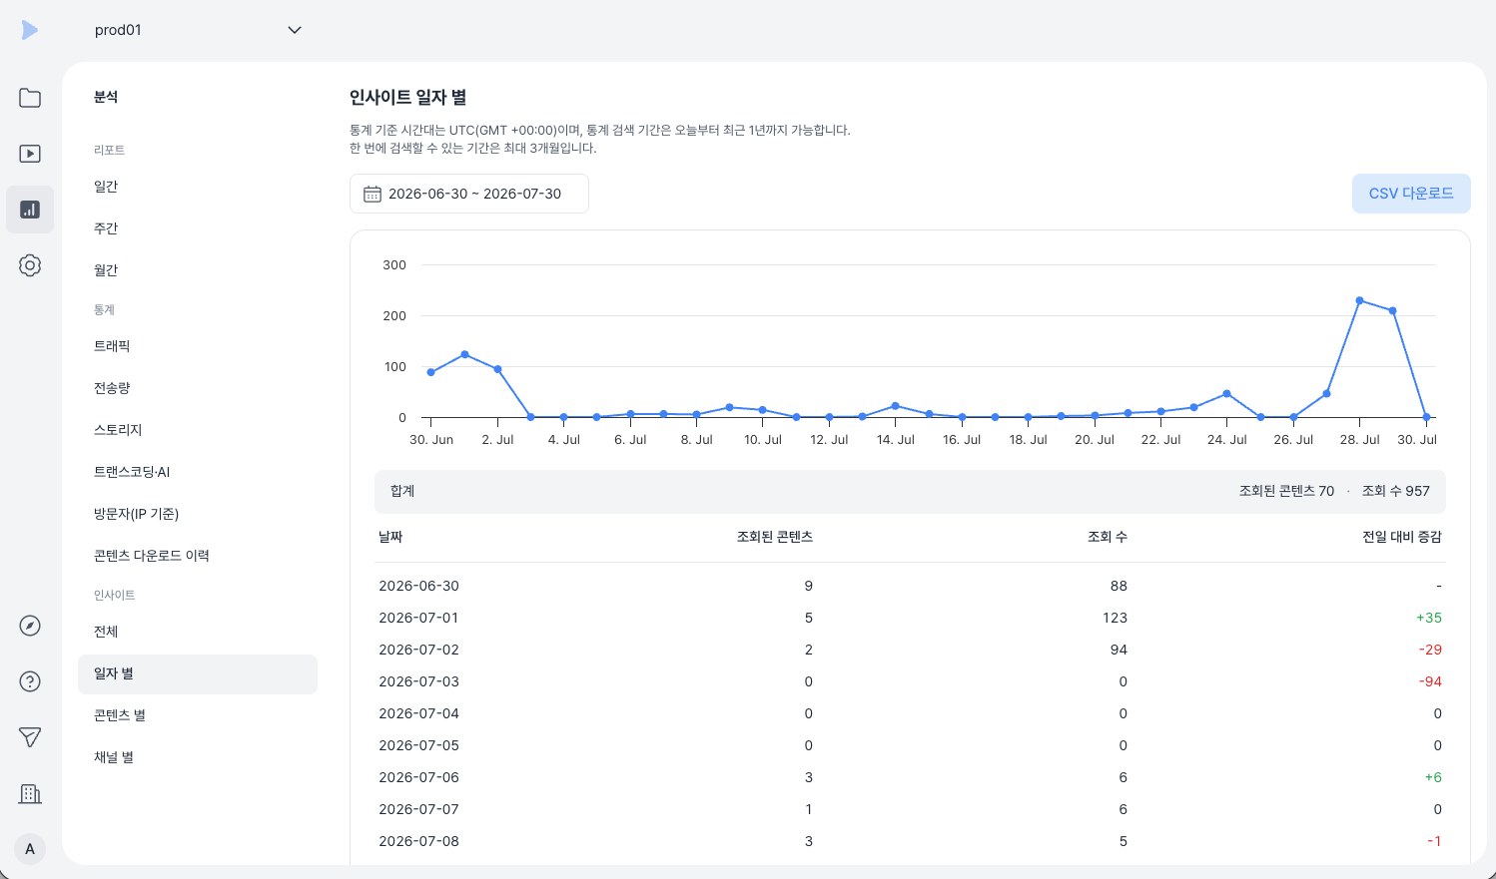Click the blue play logo icon

[x=30, y=30]
